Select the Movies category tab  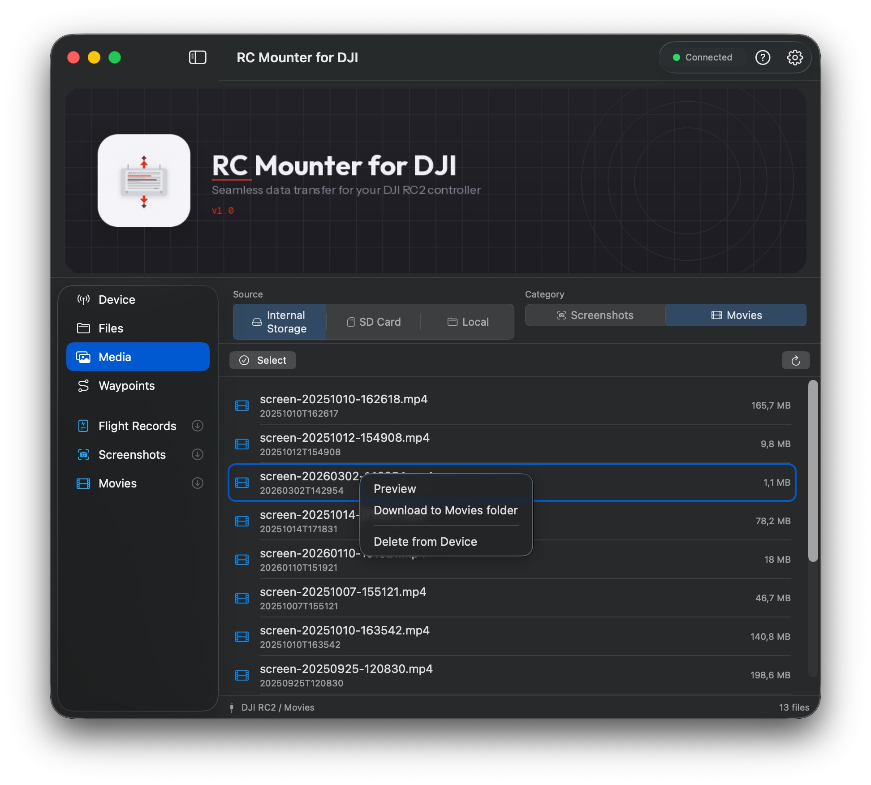click(736, 315)
